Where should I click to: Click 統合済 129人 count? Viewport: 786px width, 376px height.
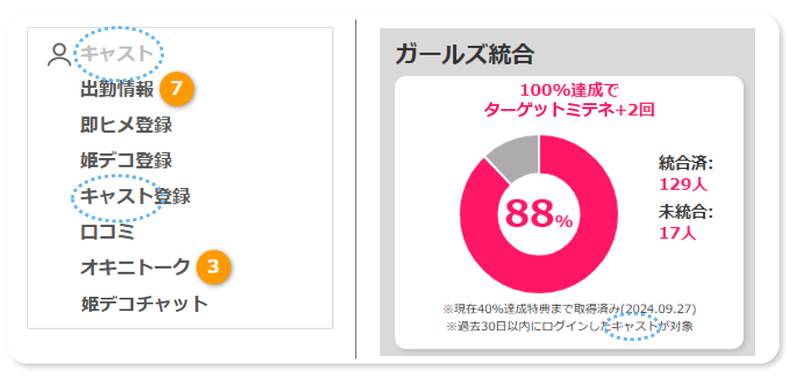[684, 173]
